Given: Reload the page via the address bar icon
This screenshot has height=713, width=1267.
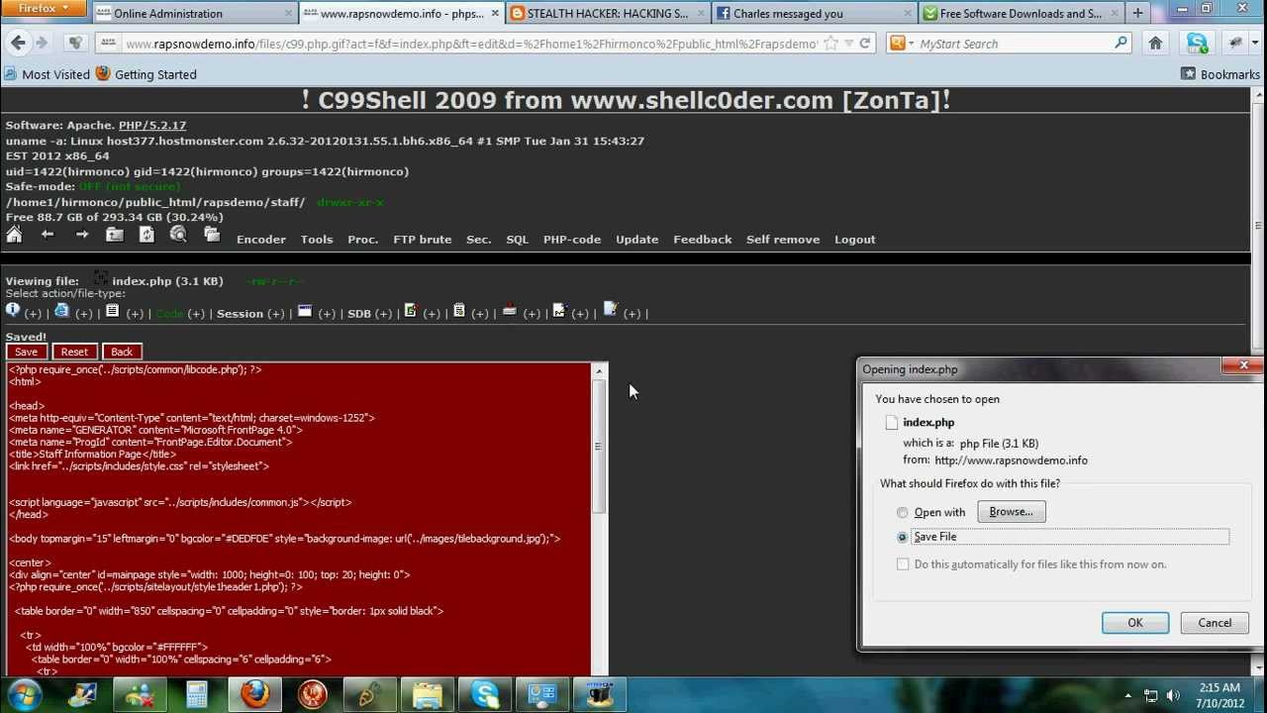Looking at the screenshot, I should point(865,44).
